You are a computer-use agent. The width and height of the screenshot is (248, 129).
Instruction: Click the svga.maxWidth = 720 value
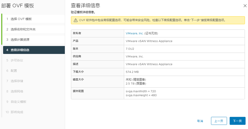141,91
